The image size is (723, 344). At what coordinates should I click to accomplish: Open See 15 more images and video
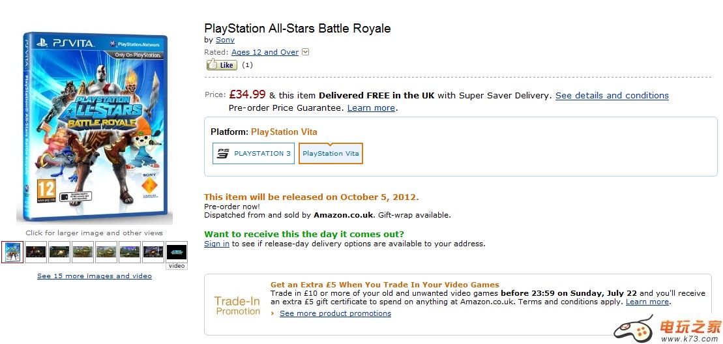pyautogui.click(x=95, y=276)
